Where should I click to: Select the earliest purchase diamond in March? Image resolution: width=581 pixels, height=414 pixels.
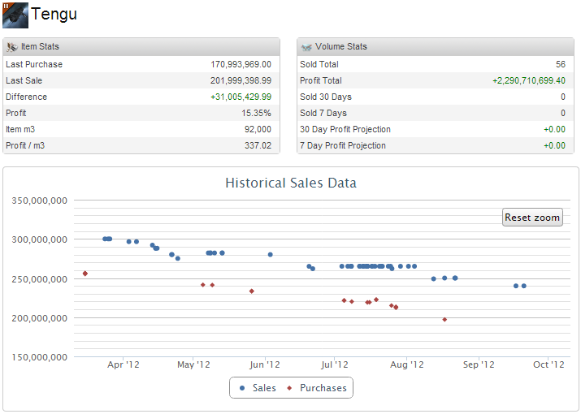point(85,274)
